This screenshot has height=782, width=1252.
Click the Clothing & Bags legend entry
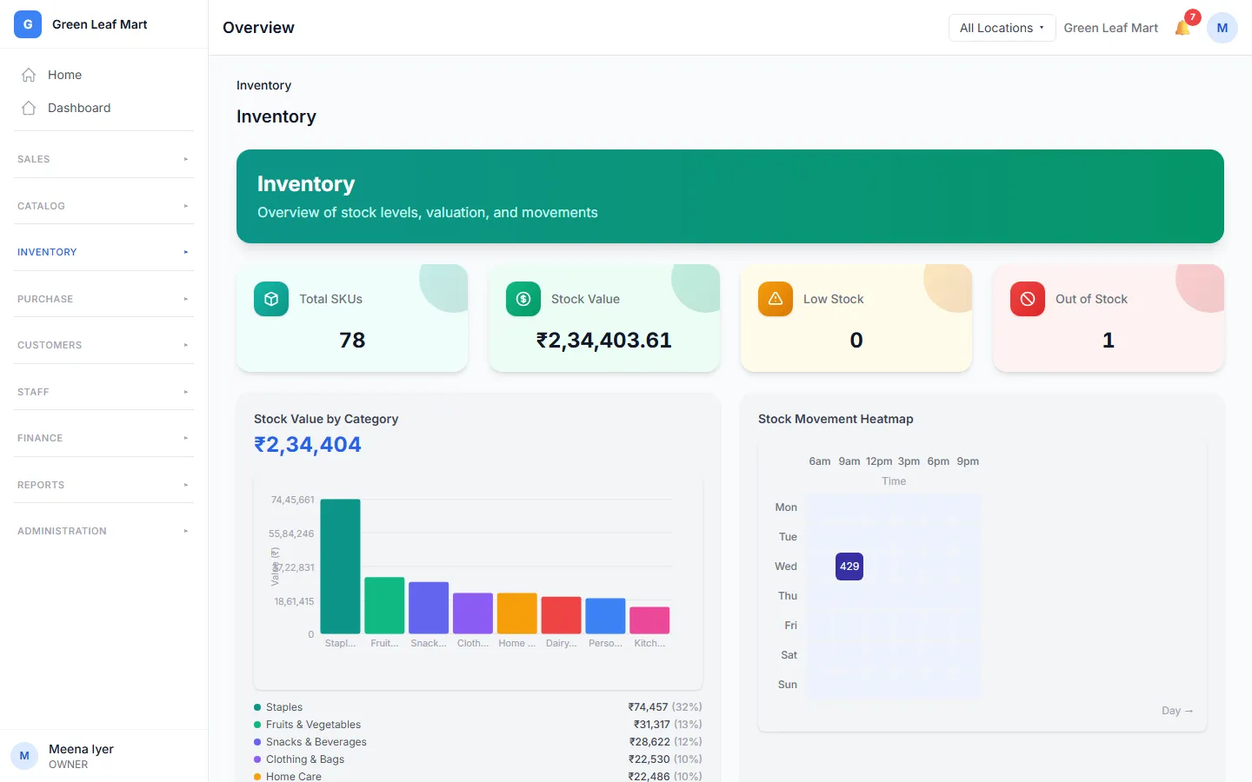pyautogui.click(x=478, y=759)
